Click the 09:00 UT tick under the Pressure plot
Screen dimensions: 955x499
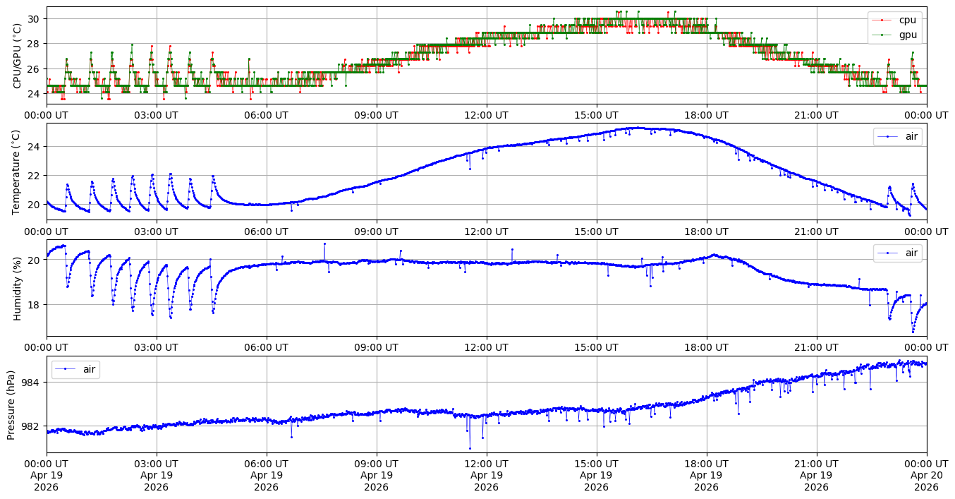(x=376, y=464)
